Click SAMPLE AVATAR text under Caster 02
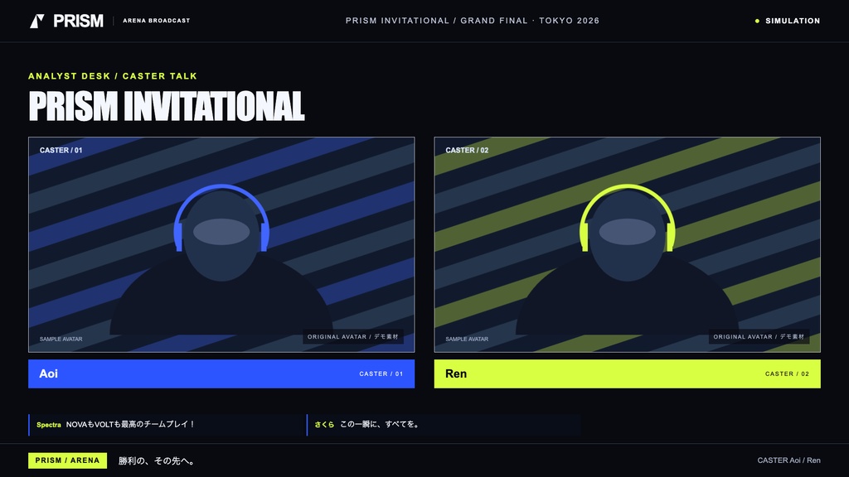Screen dimensions: 849x477 pos(467,339)
